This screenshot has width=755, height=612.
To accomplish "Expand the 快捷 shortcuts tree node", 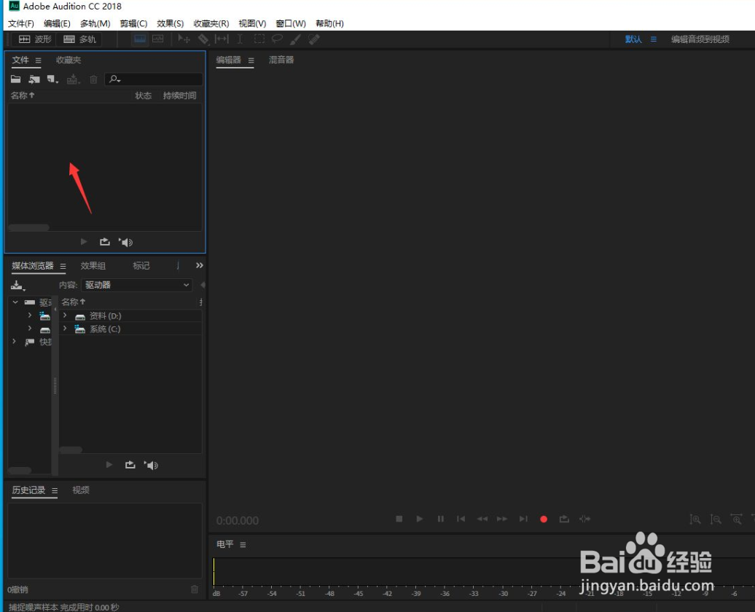I will click(x=14, y=342).
